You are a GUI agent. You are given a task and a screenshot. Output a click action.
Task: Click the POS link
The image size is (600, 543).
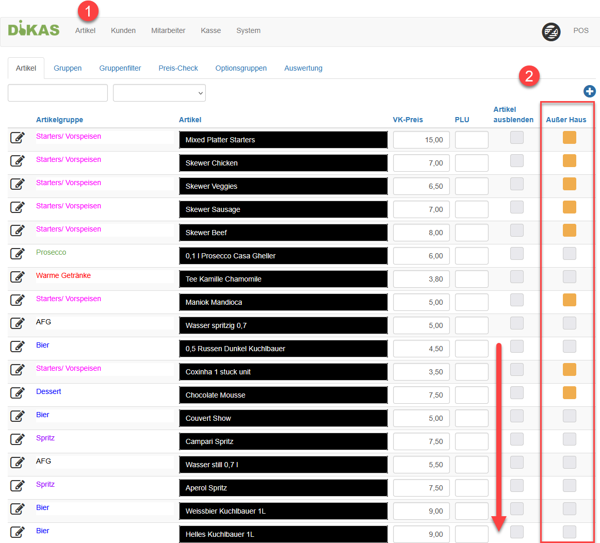(x=580, y=30)
